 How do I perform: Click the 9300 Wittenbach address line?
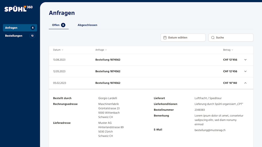[109, 113]
